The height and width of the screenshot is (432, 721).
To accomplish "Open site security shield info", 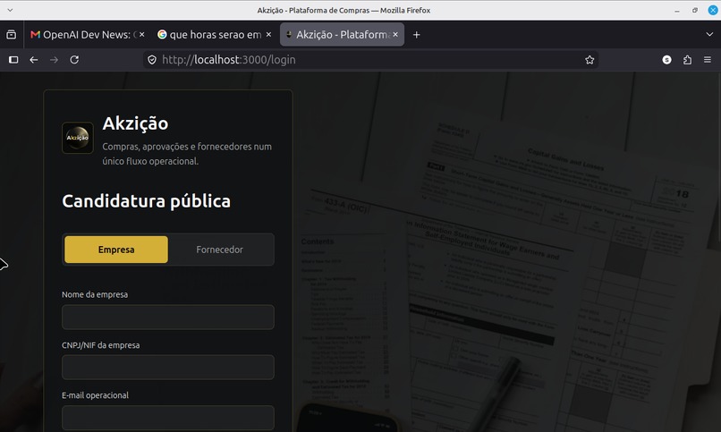I will point(152,60).
